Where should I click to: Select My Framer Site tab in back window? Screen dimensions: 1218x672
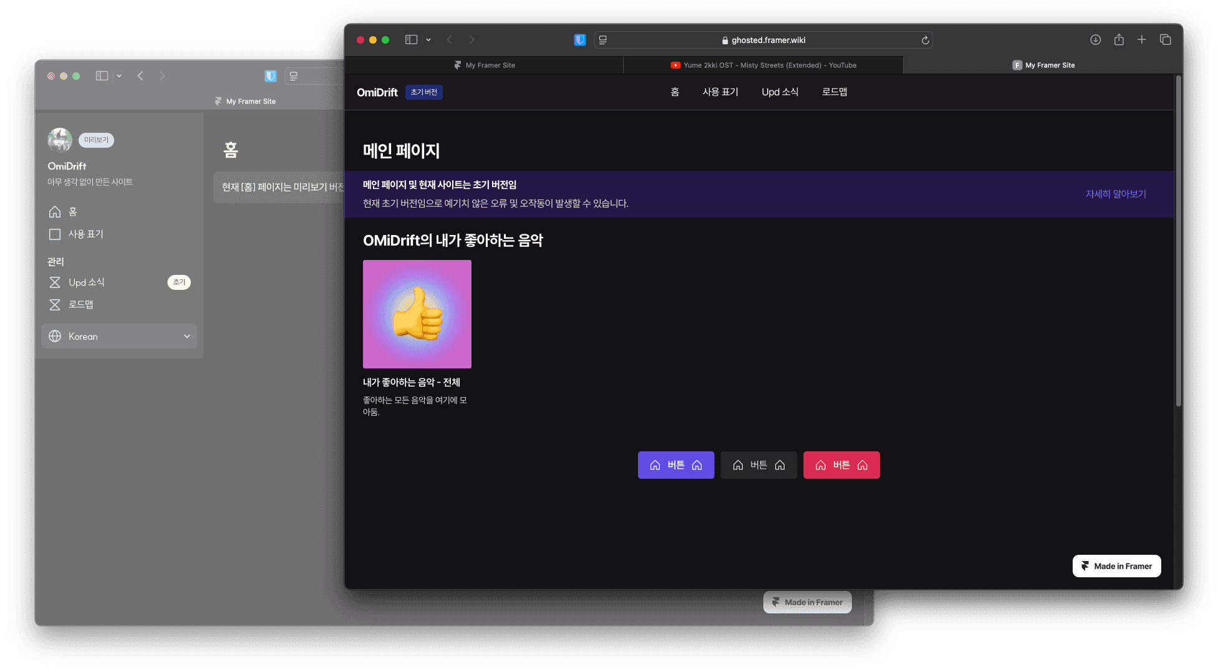tap(245, 101)
